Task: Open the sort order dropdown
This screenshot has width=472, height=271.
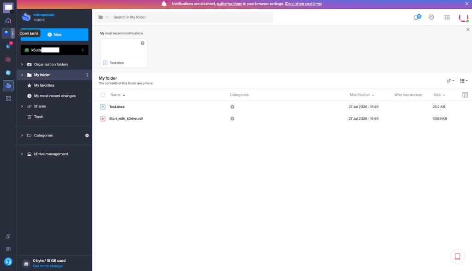Action: pyautogui.click(x=451, y=81)
